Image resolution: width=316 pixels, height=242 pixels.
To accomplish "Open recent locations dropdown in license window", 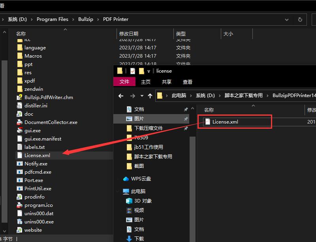I will coord(142,96).
